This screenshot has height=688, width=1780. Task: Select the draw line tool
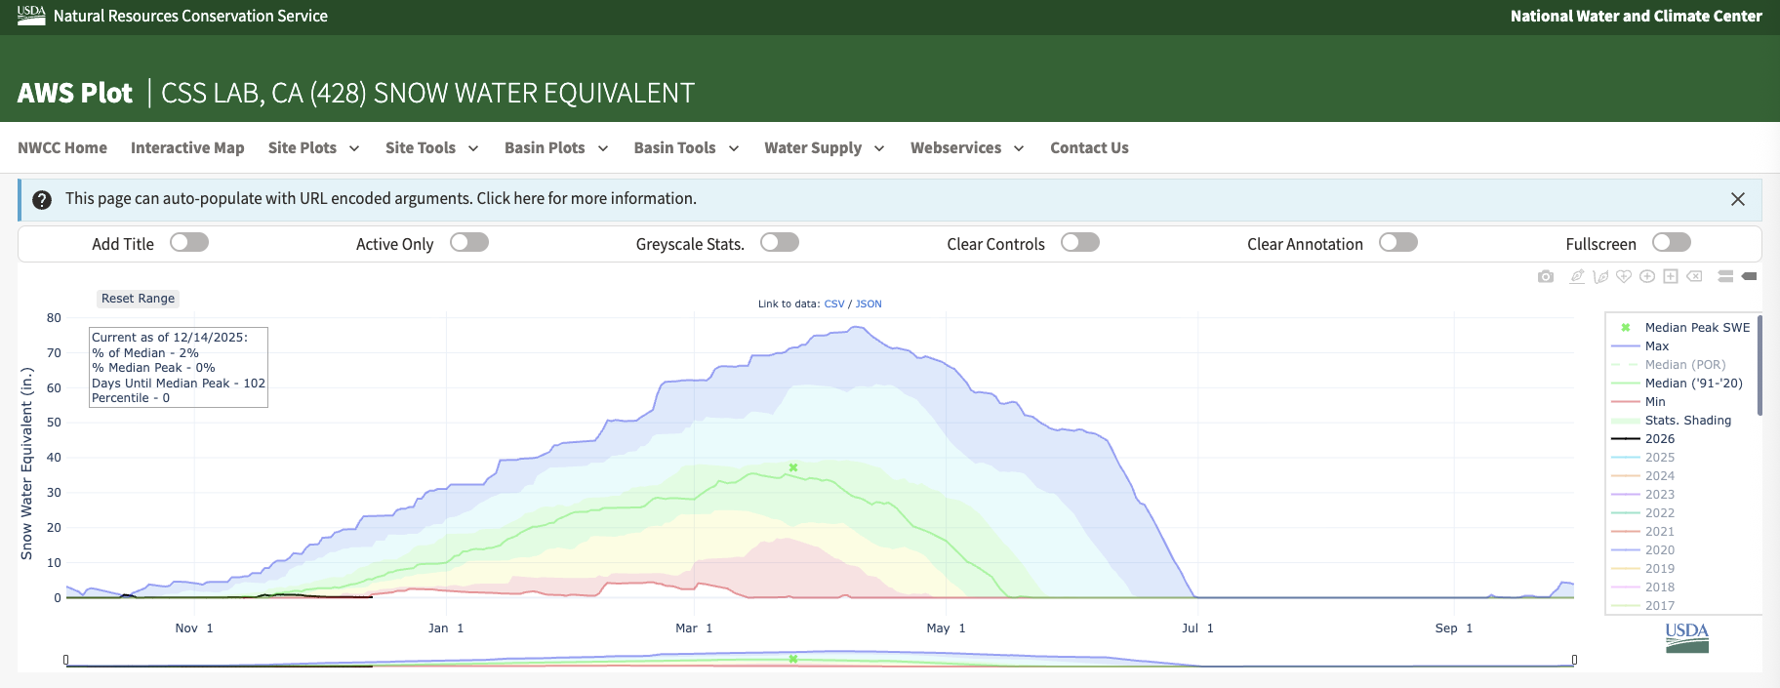(x=1577, y=277)
